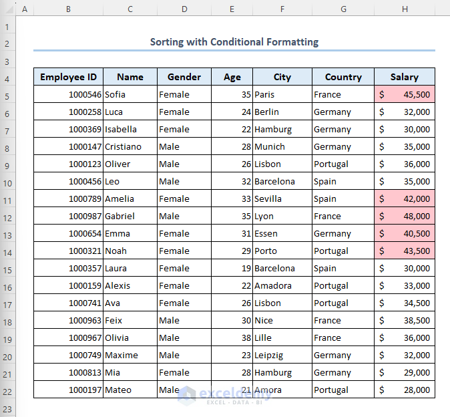450x417 pixels.
Task: Select the highlighted 48,000 salary cell
Action: (x=405, y=217)
